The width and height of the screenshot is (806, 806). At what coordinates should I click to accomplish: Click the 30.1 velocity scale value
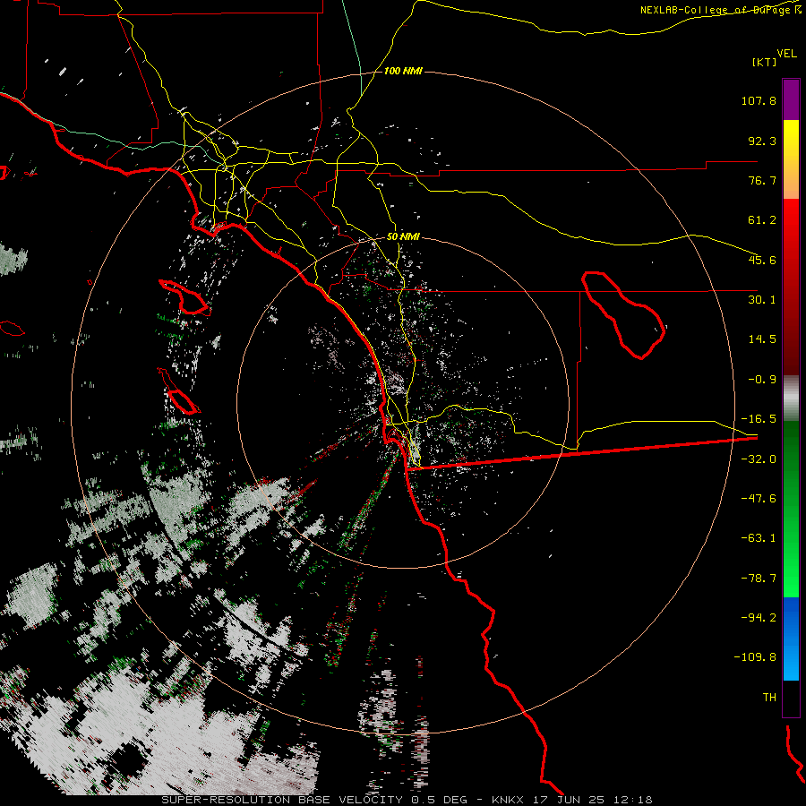point(762,300)
